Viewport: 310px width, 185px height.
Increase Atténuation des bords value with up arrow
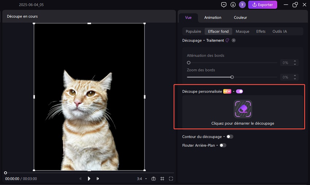295,61
